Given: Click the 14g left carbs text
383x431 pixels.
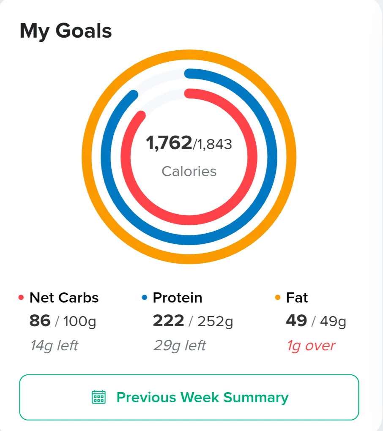Looking at the screenshot, I should point(54,346).
